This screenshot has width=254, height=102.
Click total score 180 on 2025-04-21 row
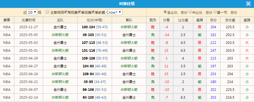(x=213, y=82)
